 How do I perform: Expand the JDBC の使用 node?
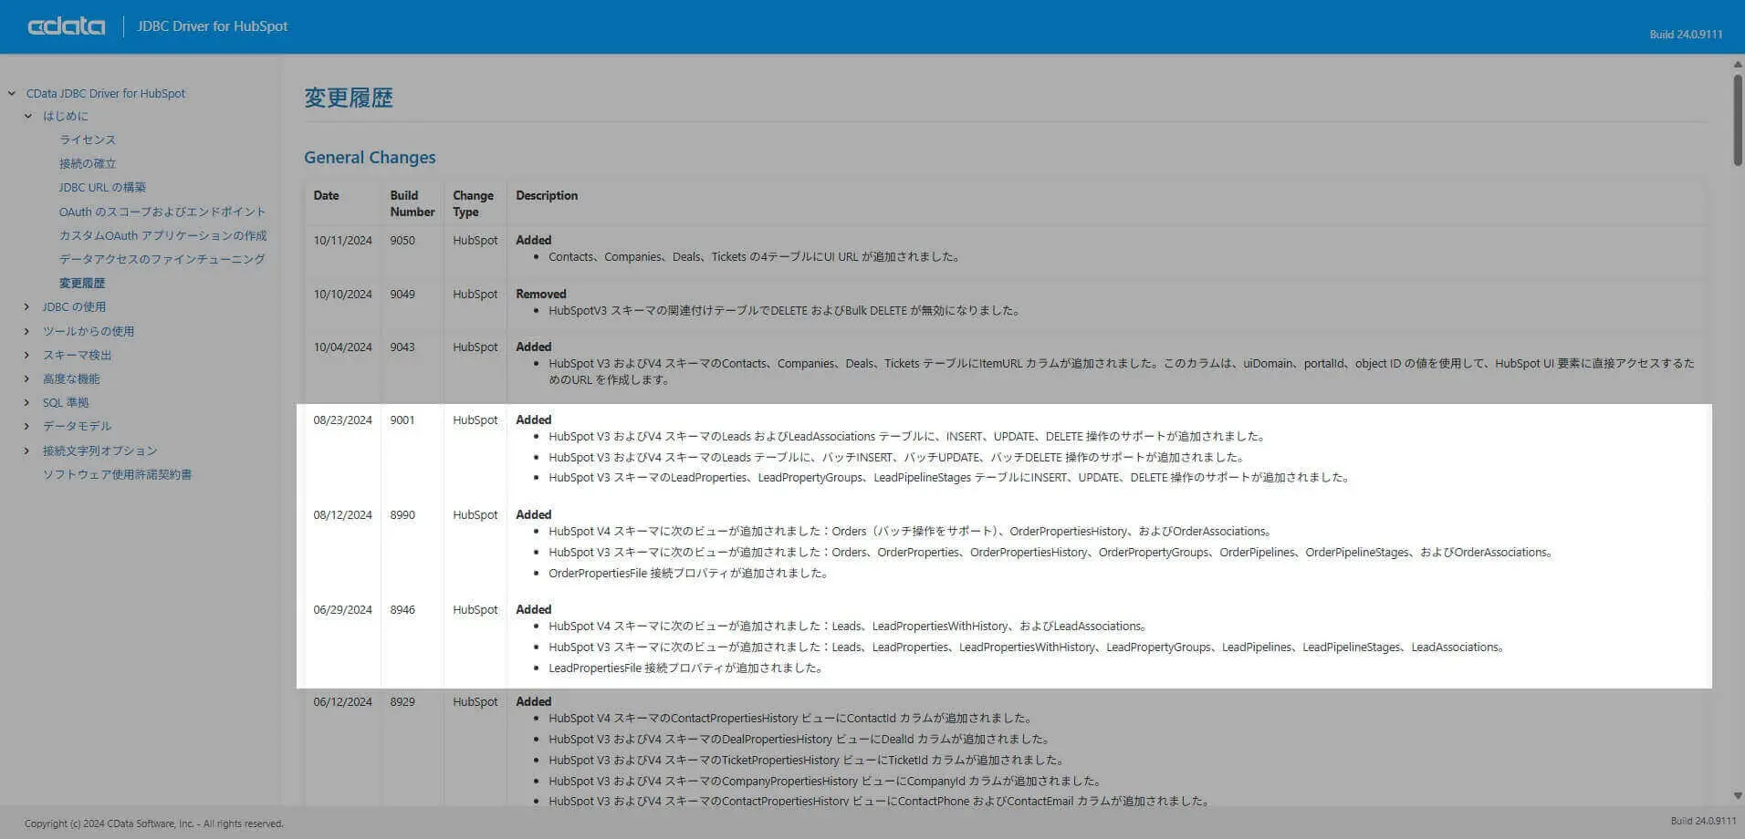coord(27,306)
